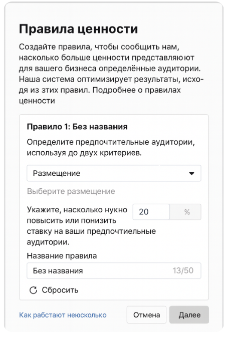The image size is (229, 338).
Task: Proceed with the Далее button
Action: [x=189, y=315]
